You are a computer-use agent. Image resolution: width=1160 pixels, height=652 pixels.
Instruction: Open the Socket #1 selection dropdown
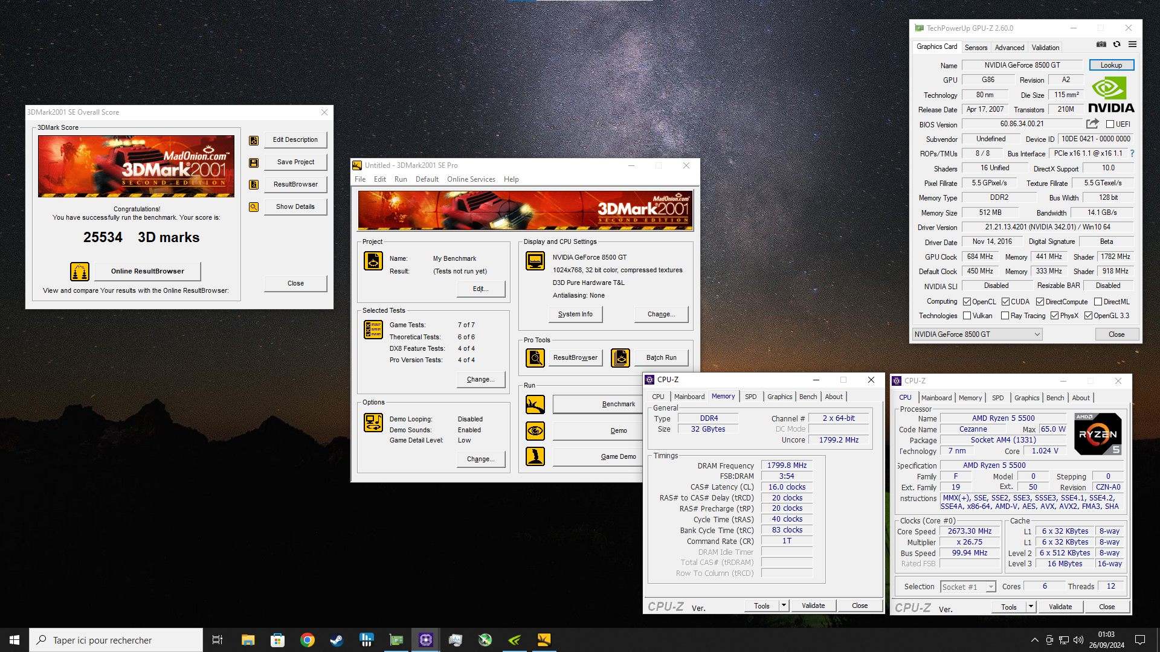point(991,587)
